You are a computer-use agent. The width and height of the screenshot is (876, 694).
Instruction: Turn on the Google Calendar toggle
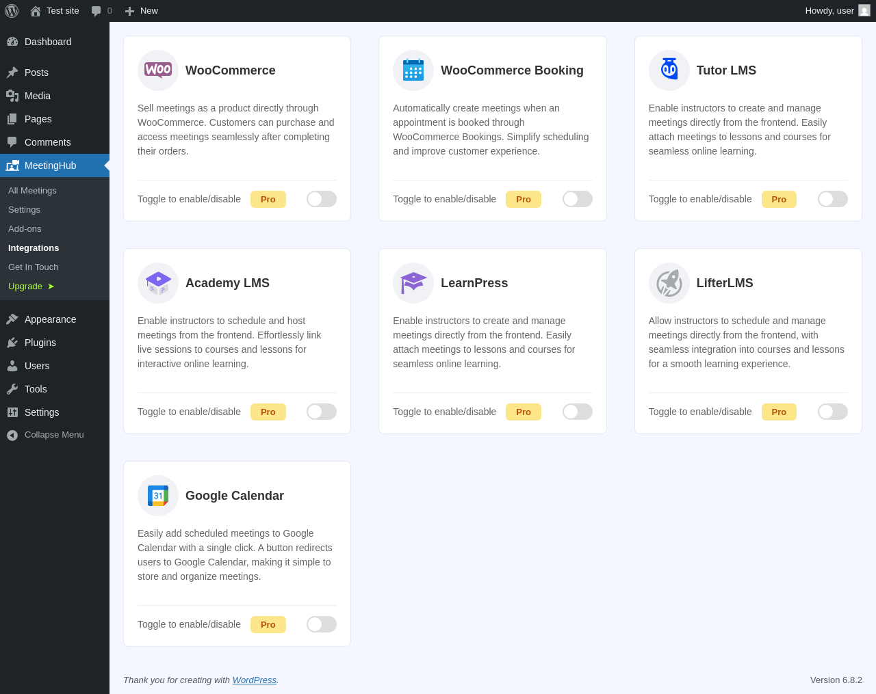coord(322,624)
